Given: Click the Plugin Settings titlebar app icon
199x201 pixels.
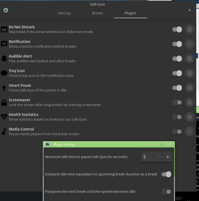Looking at the screenshot, I should coord(48,144).
